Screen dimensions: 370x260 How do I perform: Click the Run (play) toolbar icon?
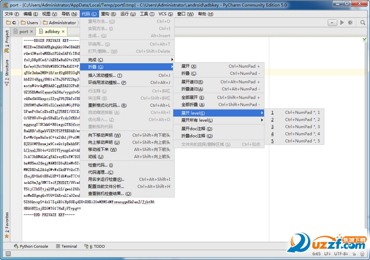(x=342, y=23)
